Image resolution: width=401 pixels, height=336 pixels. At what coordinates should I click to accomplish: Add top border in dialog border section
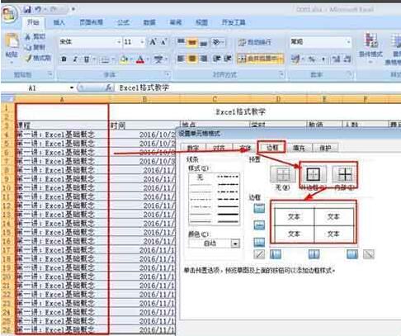click(259, 208)
